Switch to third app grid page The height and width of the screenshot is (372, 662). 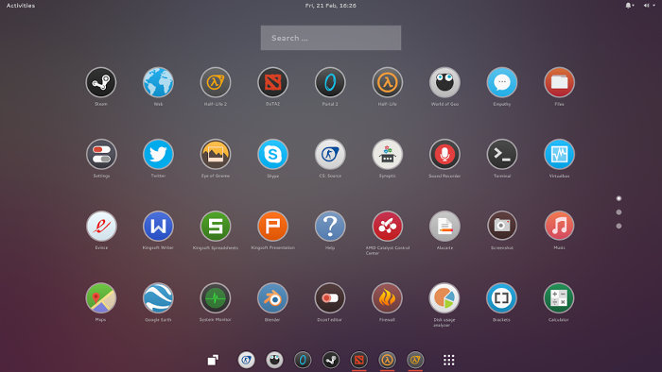(x=618, y=227)
